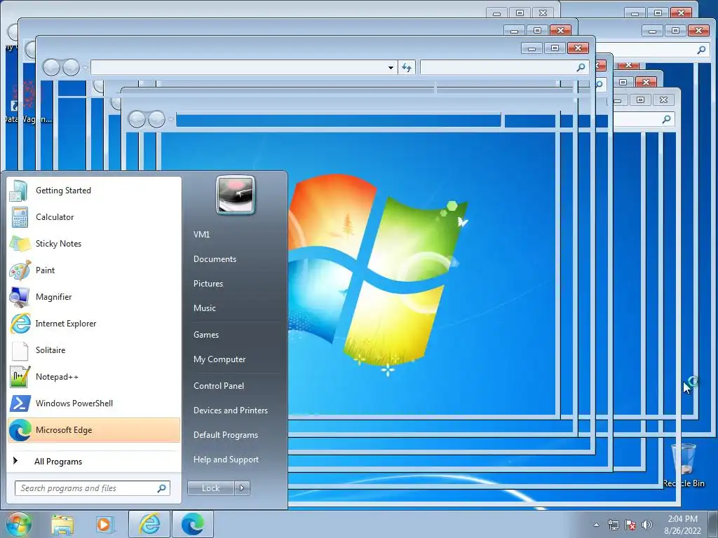Image resolution: width=718 pixels, height=538 pixels.
Task: Click the search magnifier in Start menu
Action: coord(162,488)
